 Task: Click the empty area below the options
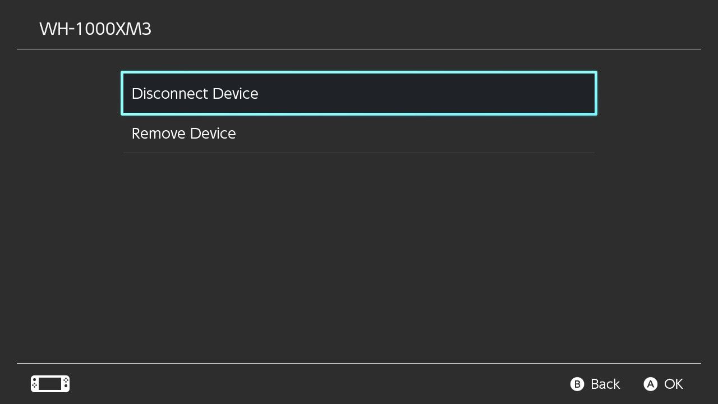pyautogui.click(x=359, y=252)
